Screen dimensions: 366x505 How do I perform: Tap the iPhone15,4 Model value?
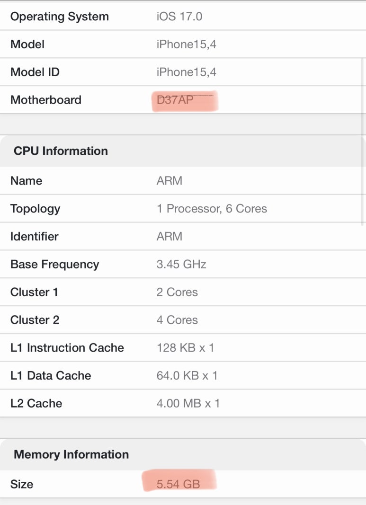click(x=186, y=44)
